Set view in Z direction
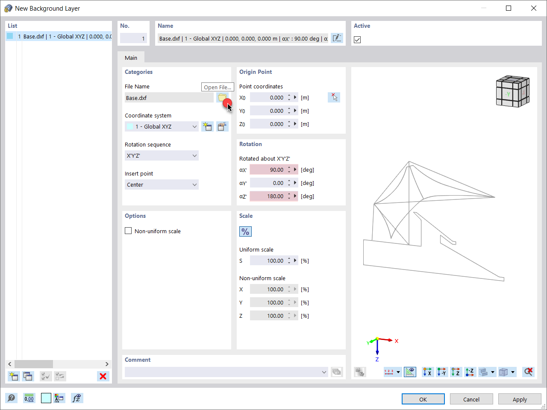547x410 pixels. (x=456, y=372)
